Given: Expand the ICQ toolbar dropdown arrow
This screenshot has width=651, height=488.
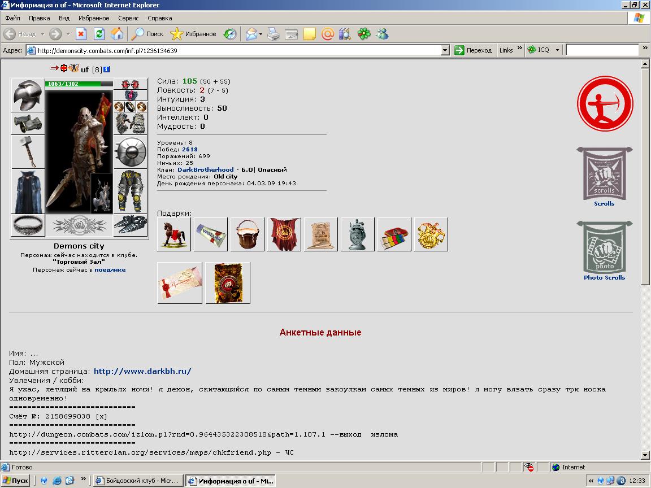Looking at the screenshot, I should coord(557,50).
